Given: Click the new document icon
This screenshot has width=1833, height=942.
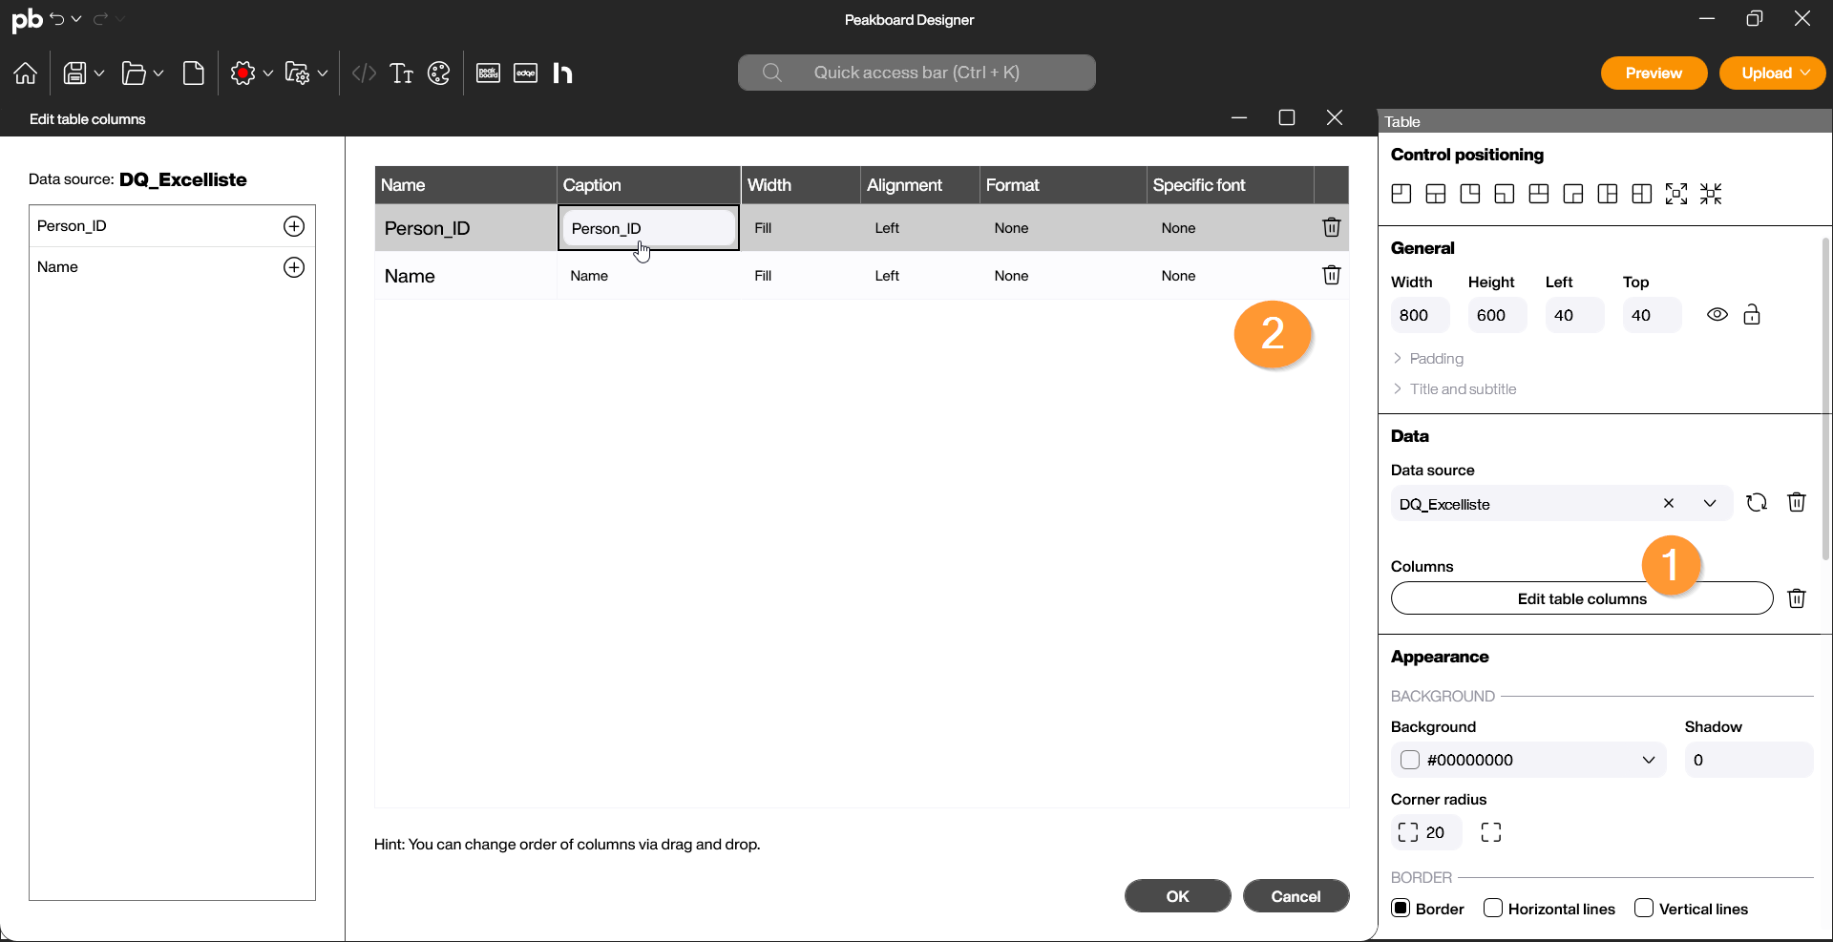Looking at the screenshot, I should click(194, 73).
